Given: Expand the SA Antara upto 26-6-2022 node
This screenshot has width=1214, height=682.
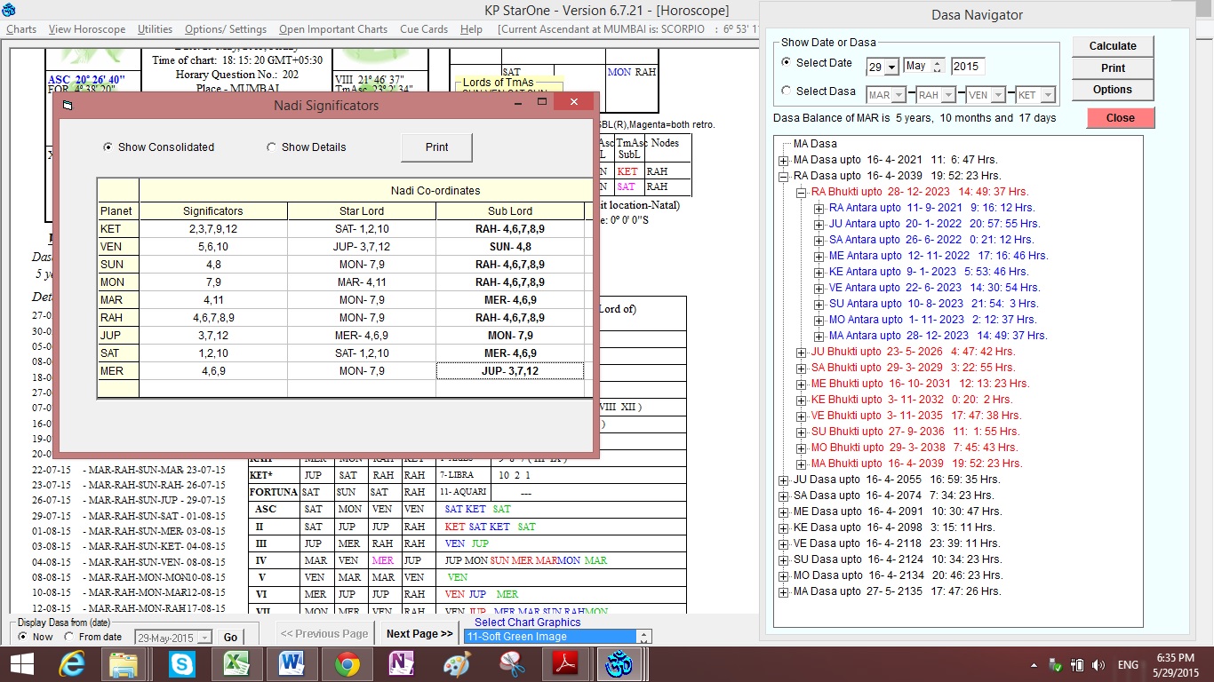Looking at the screenshot, I should tap(819, 240).
